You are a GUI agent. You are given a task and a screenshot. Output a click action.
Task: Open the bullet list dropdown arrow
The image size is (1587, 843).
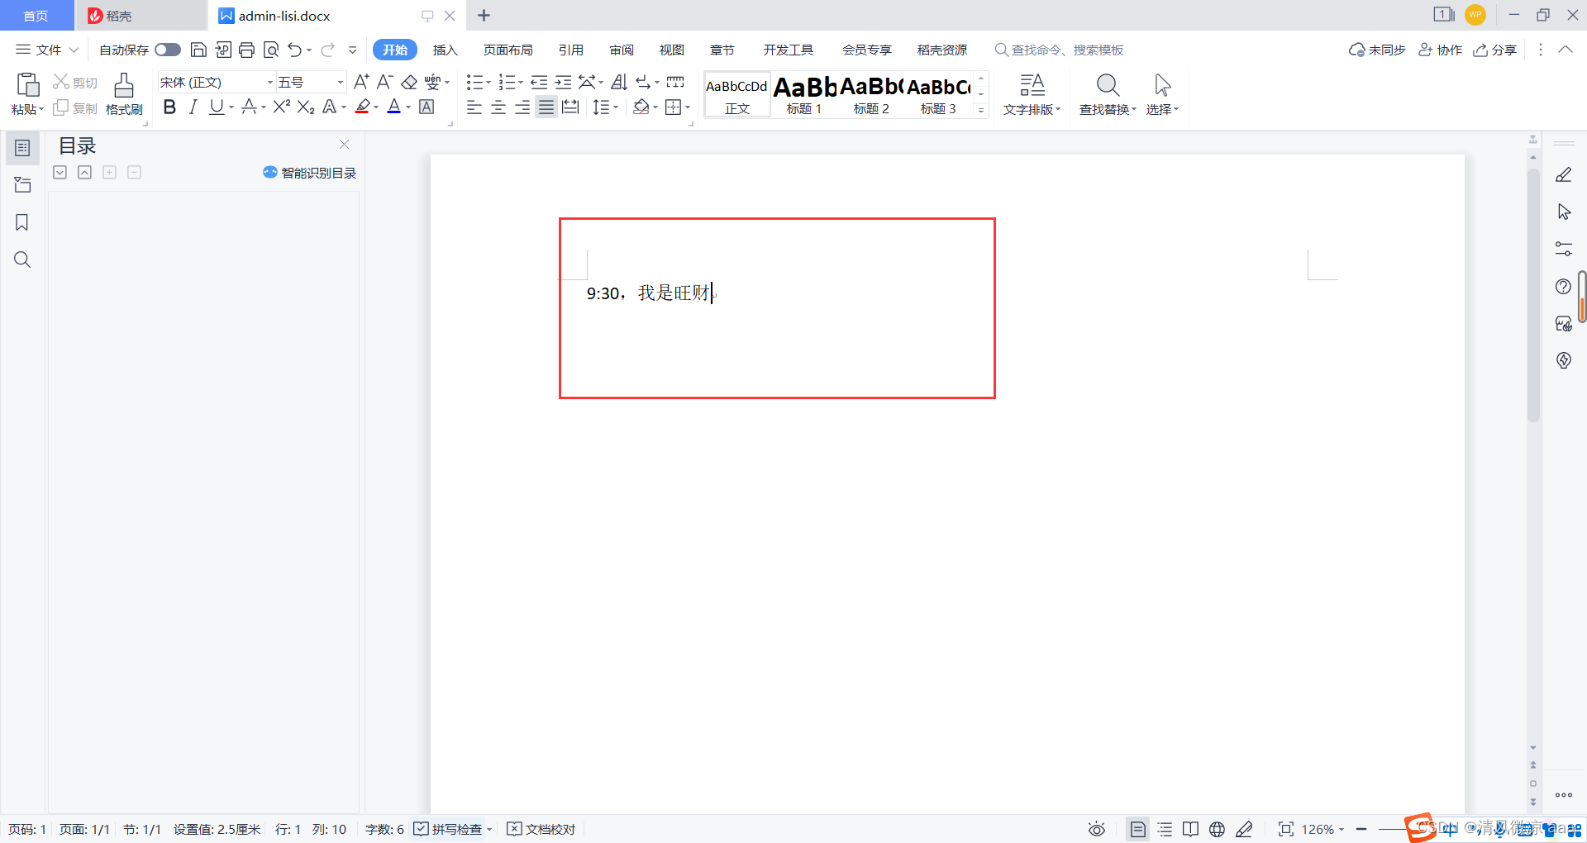coord(488,83)
